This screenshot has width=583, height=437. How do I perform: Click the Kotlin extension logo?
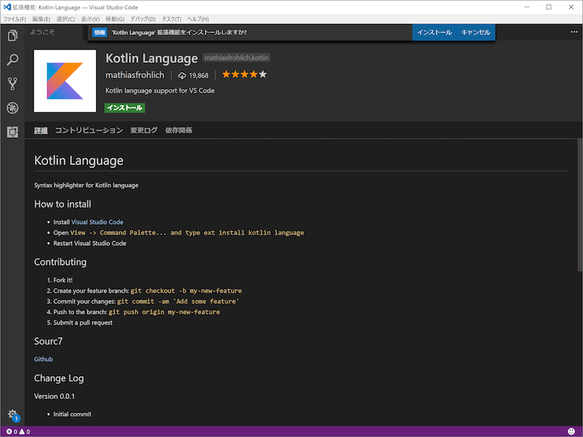tap(65, 81)
